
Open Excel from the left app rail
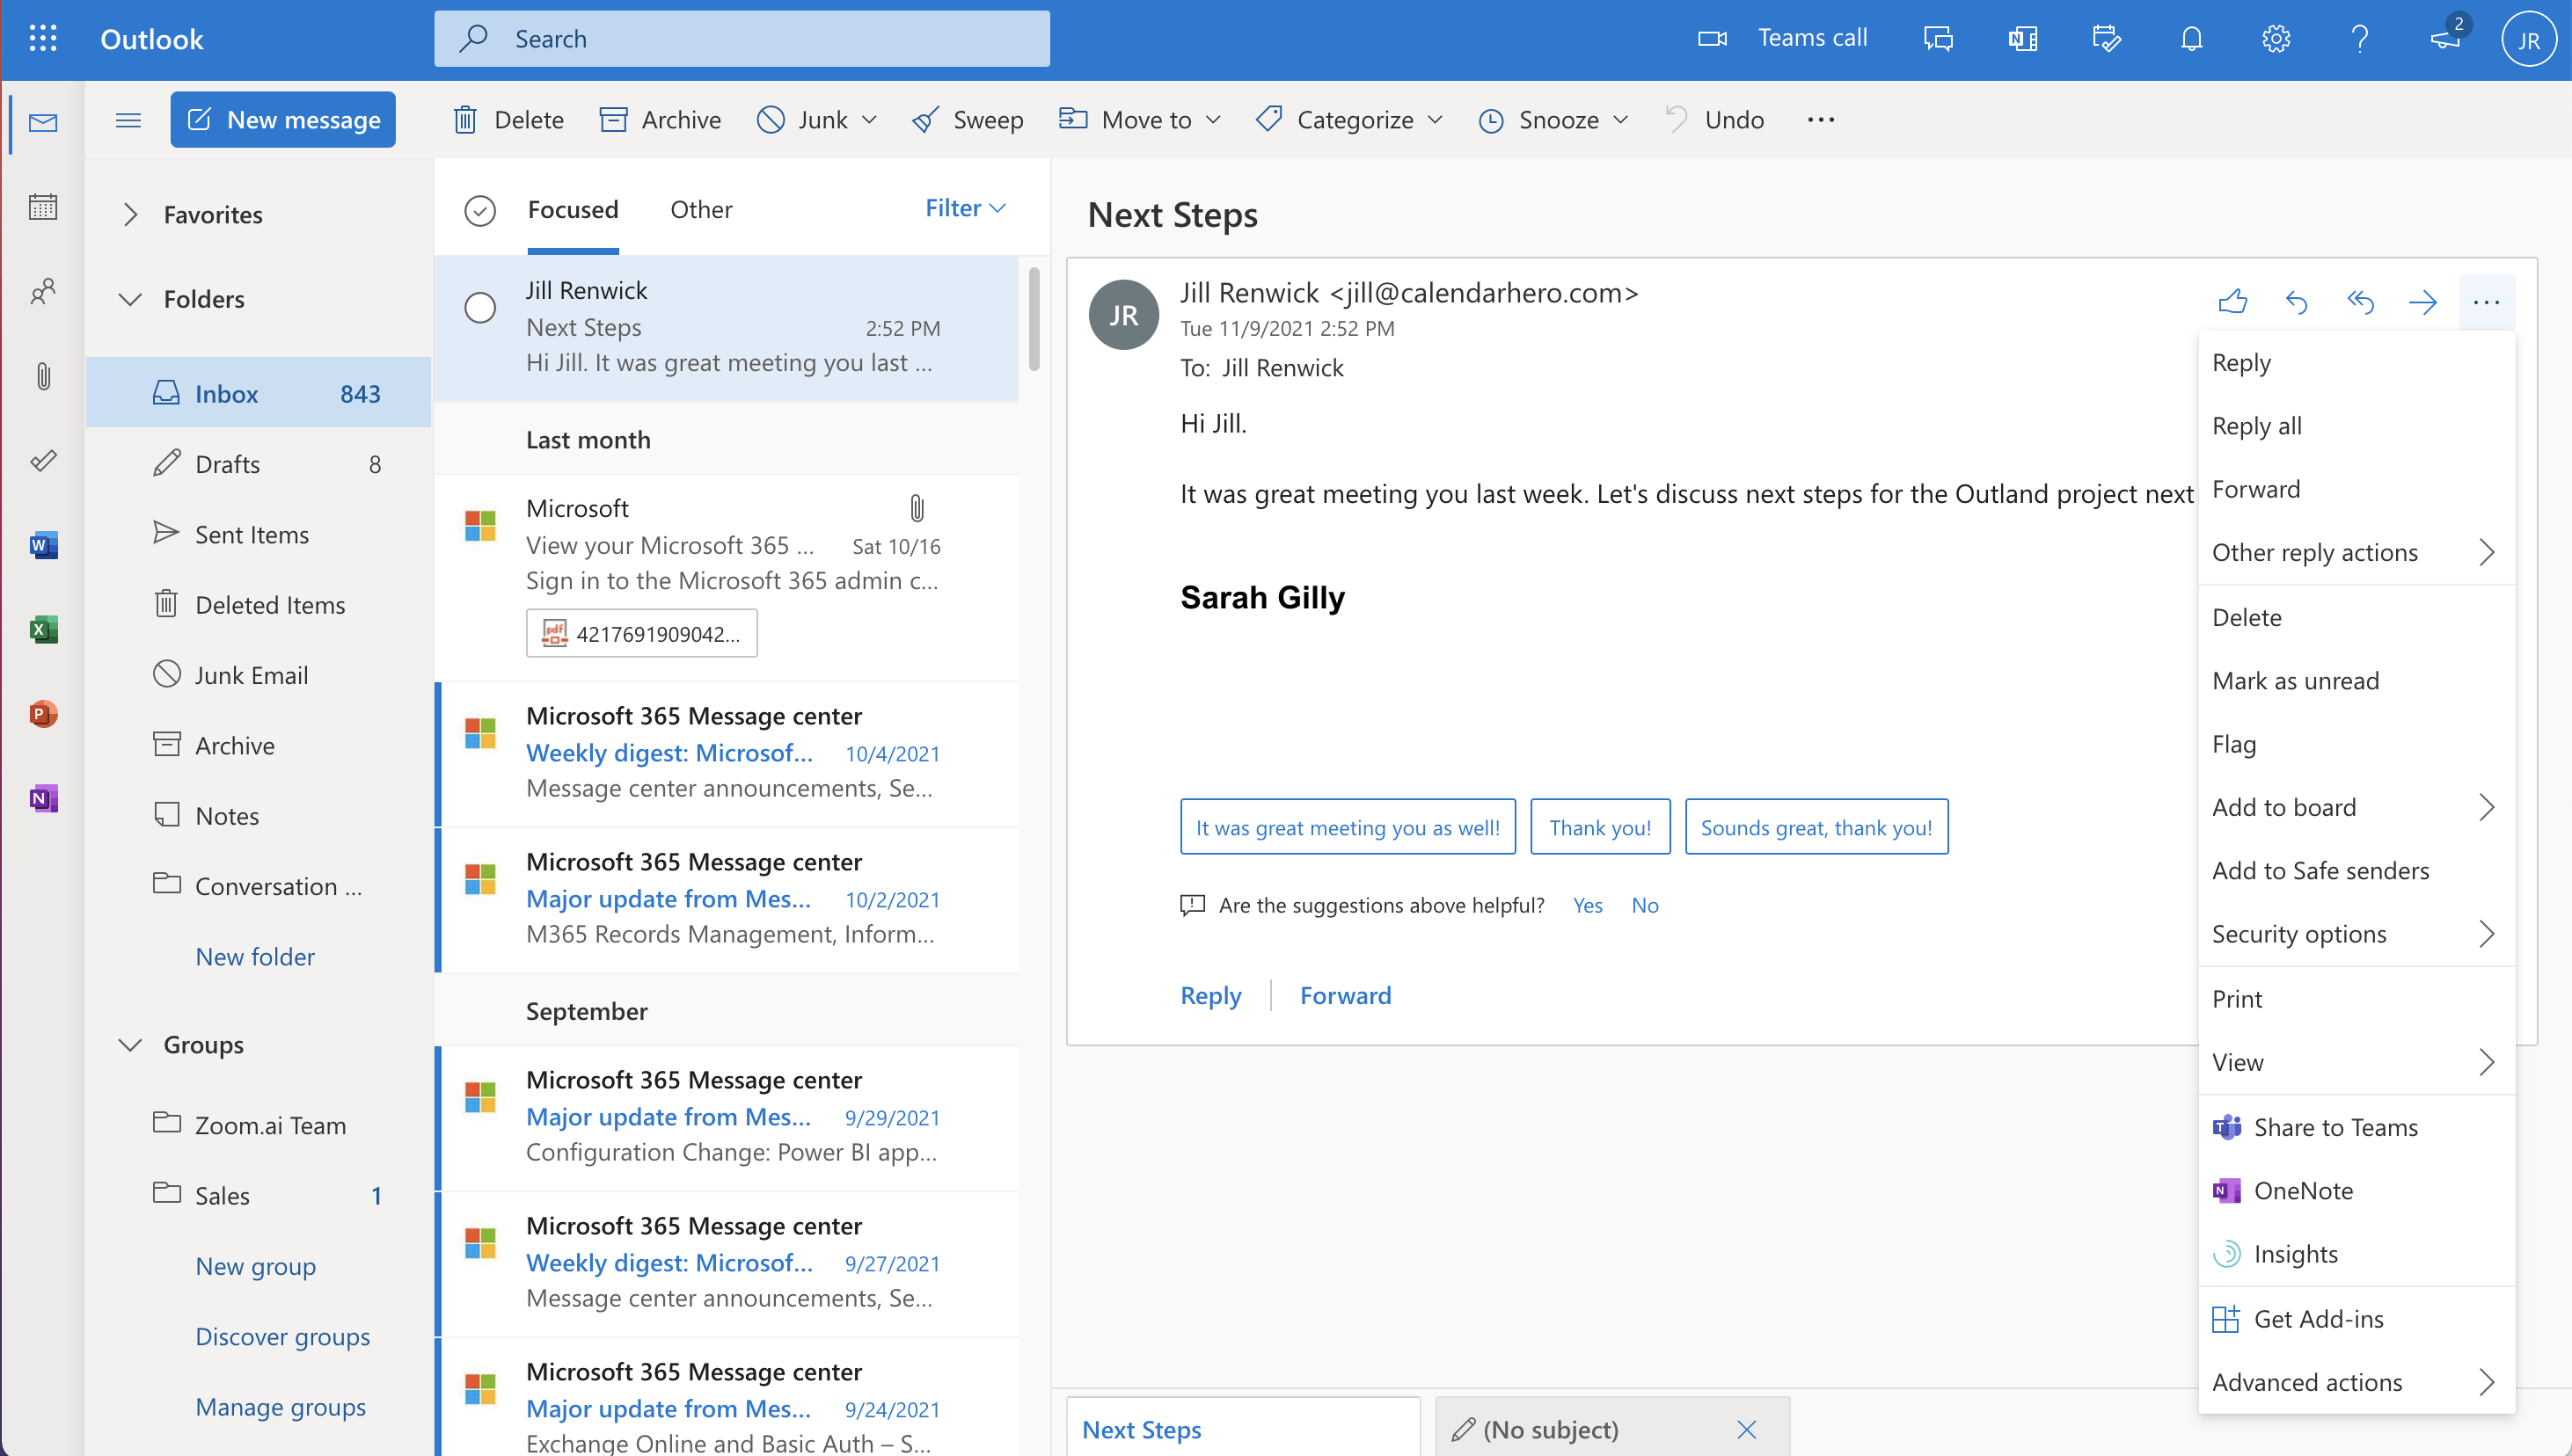pos(43,629)
